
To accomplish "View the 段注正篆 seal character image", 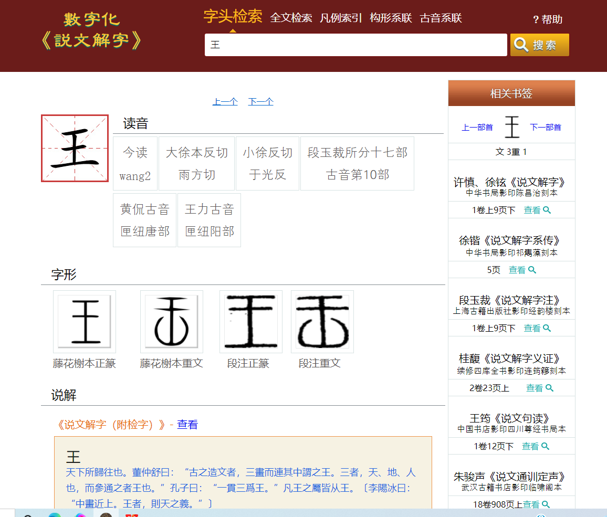I will (250, 321).
